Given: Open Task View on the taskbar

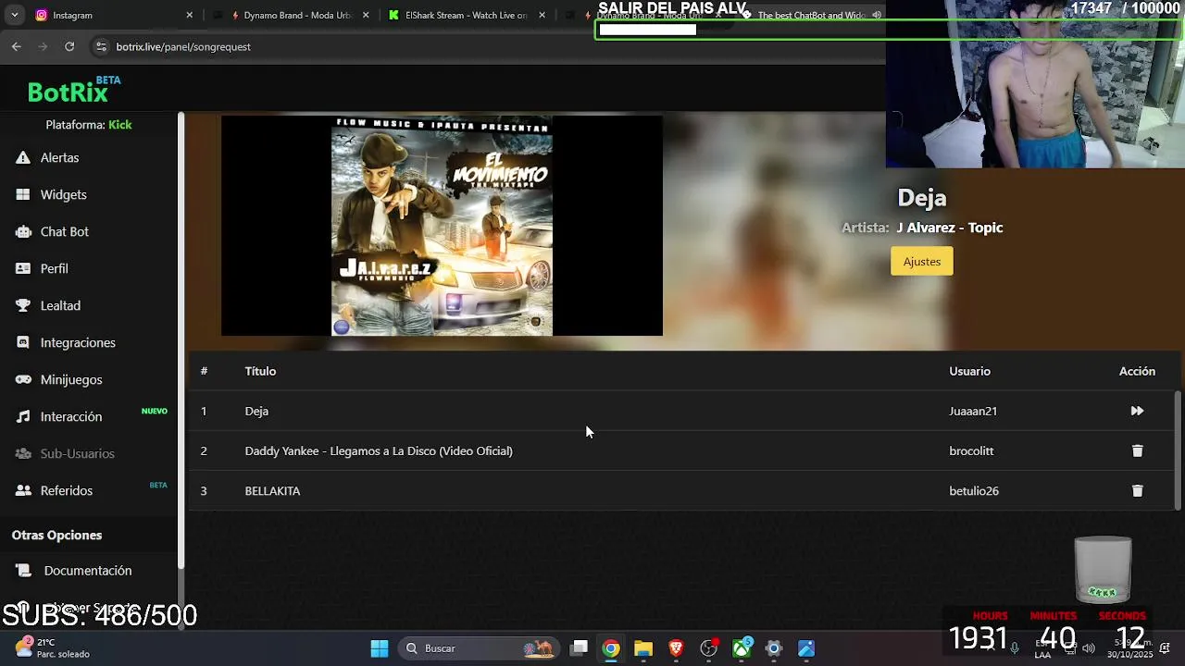Looking at the screenshot, I should pos(579,648).
